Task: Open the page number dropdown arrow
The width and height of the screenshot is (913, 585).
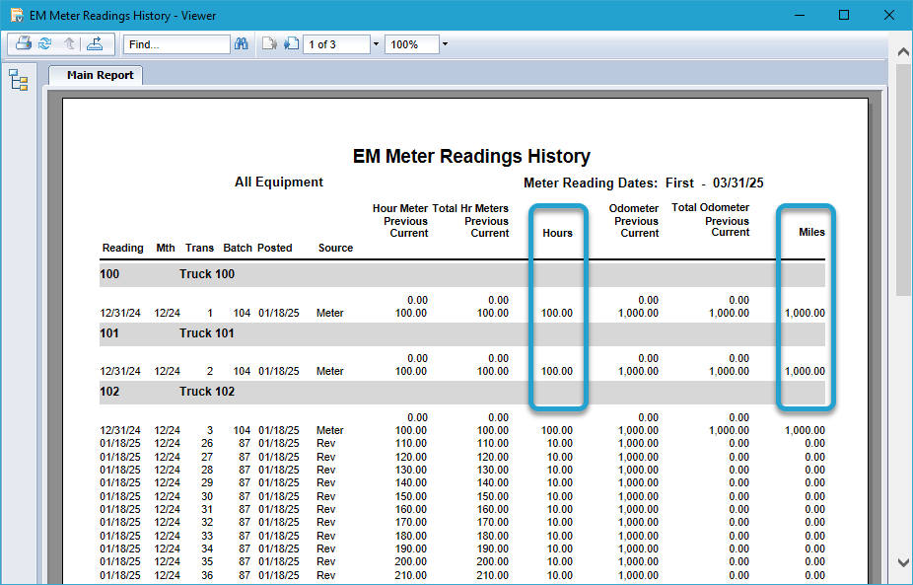Action: pos(376,44)
